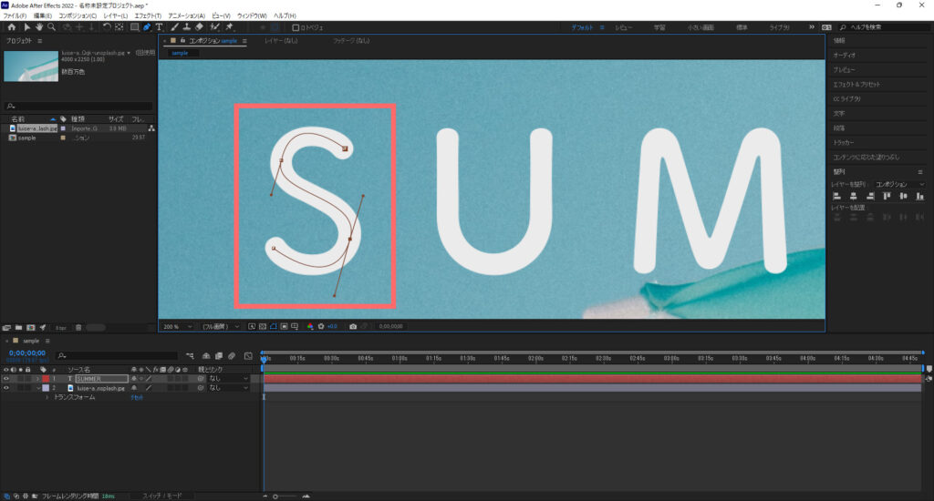Click the red label swatch of SUMMER layer
The height and width of the screenshot is (501, 934).
(x=46, y=378)
